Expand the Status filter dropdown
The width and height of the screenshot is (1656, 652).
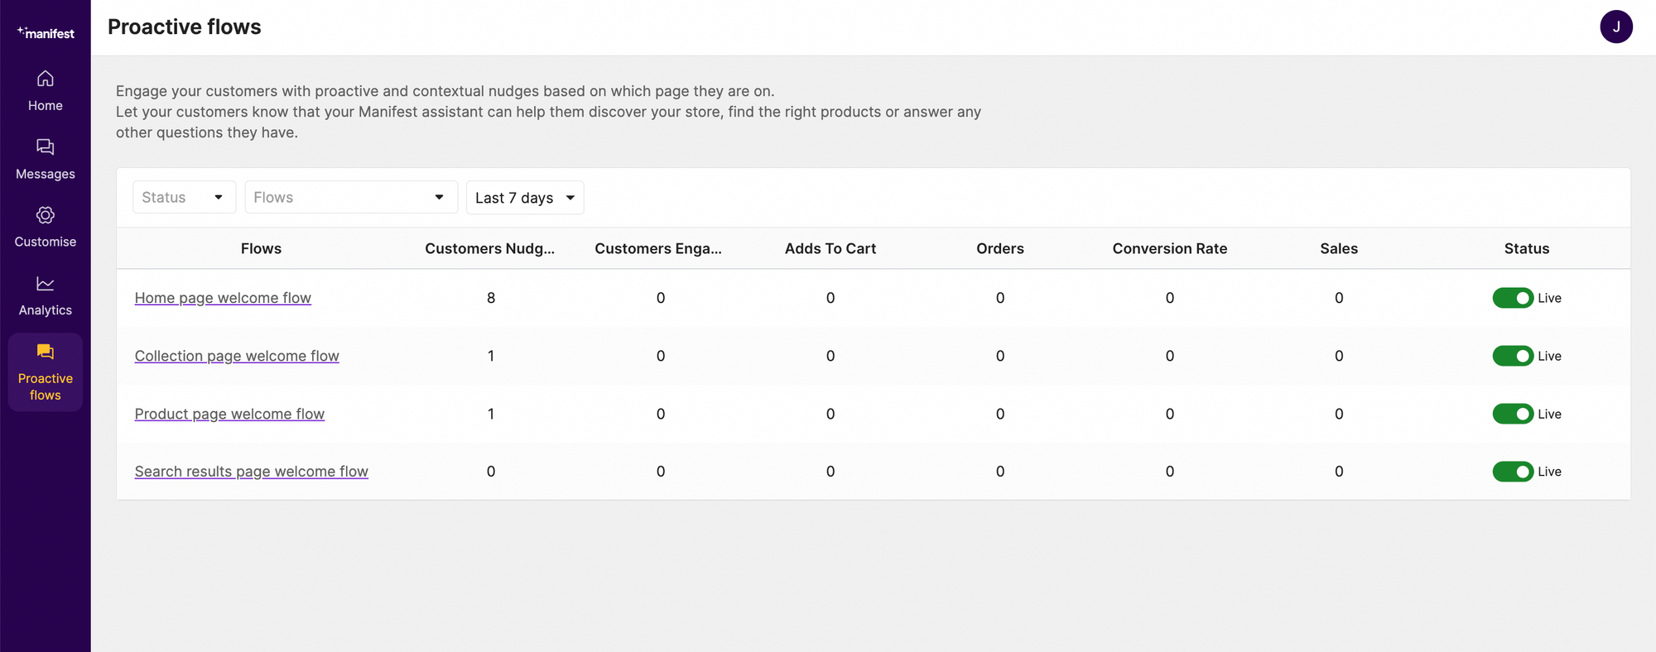coord(184,198)
